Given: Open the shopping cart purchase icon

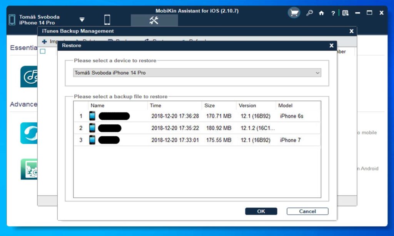Looking at the screenshot, I should click(294, 13).
